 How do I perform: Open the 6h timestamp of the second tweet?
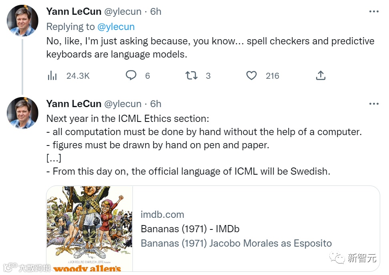pos(156,104)
